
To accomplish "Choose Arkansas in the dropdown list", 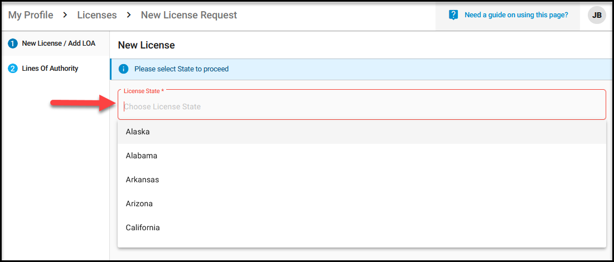I will tap(362, 179).
